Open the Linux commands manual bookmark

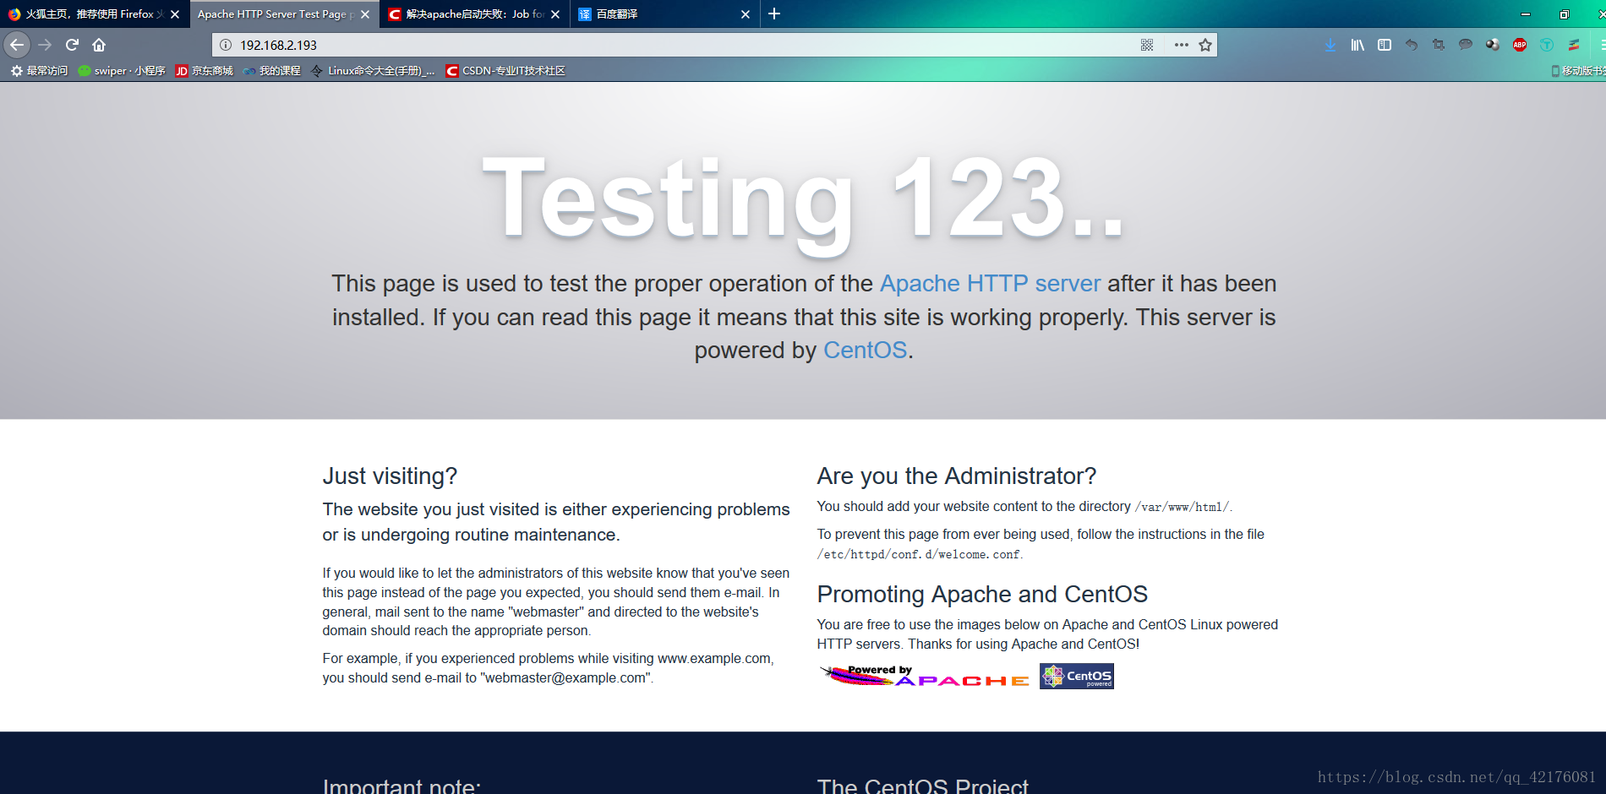373,71
